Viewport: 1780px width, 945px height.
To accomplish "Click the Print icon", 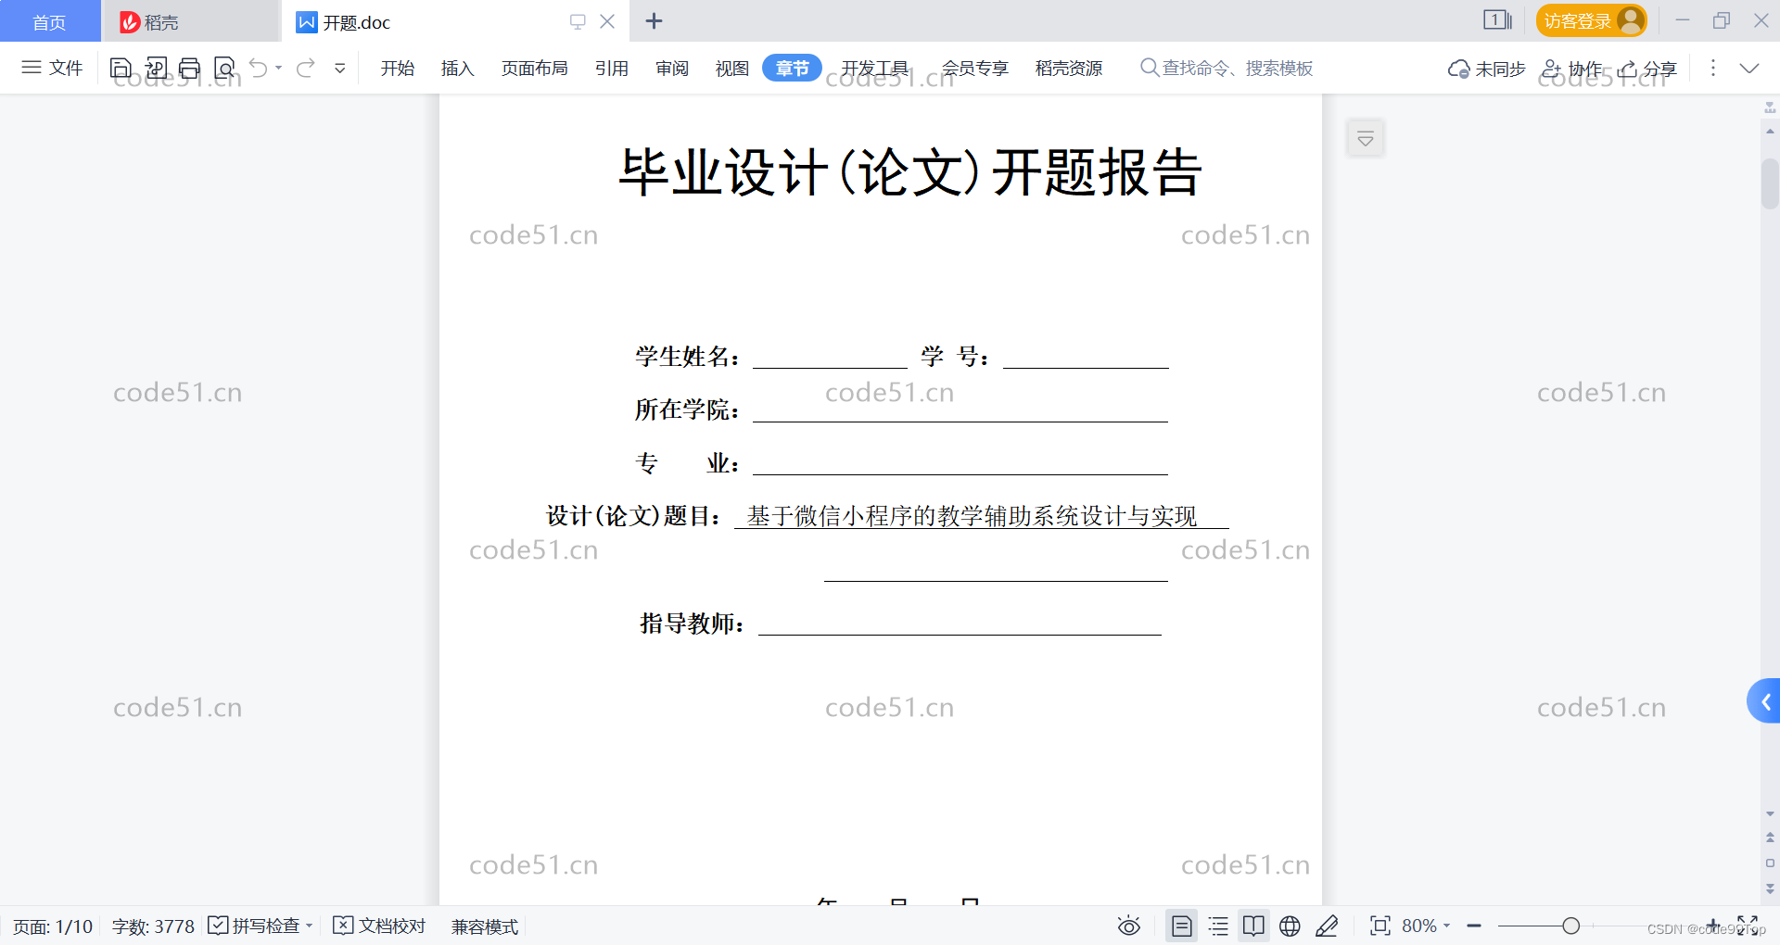I will tap(190, 68).
